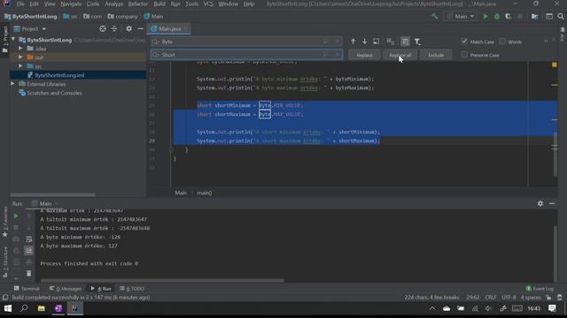
Task: Go to next occurrence with the down arrow
Action: tap(364, 42)
